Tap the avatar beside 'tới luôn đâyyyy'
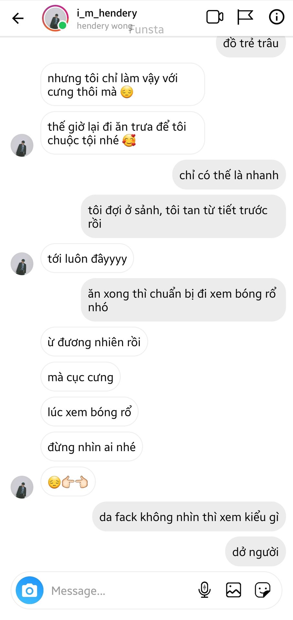The height and width of the screenshot is (620, 293). tap(22, 264)
